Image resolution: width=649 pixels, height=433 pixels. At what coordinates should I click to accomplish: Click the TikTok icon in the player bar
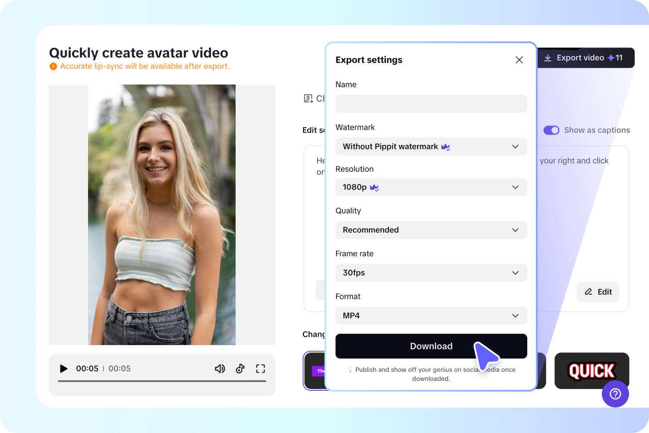(x=240, y=369)
